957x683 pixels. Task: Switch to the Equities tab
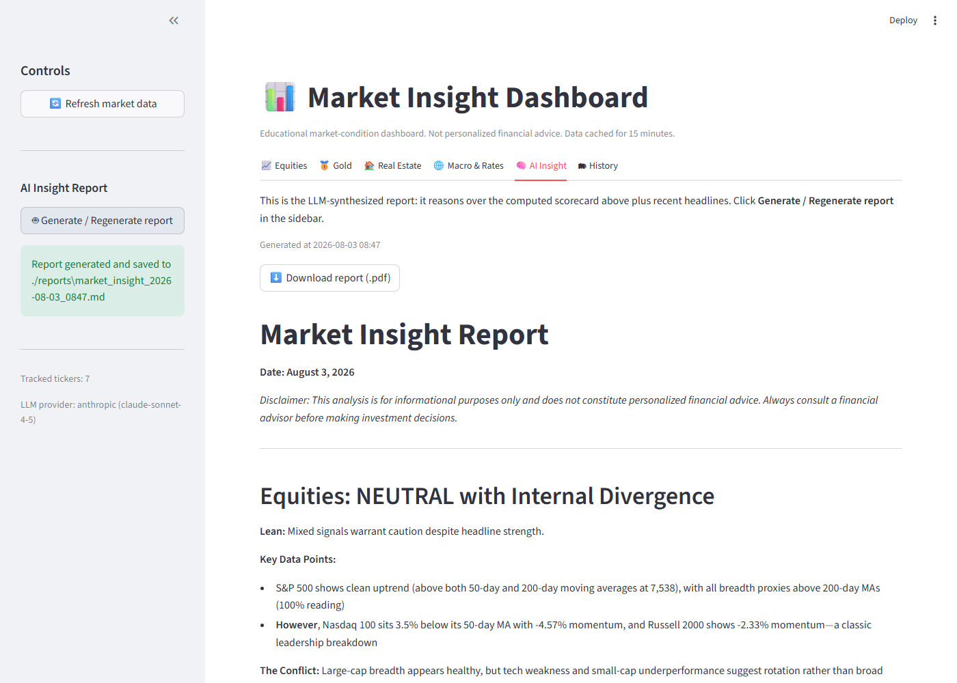point(284,166)
